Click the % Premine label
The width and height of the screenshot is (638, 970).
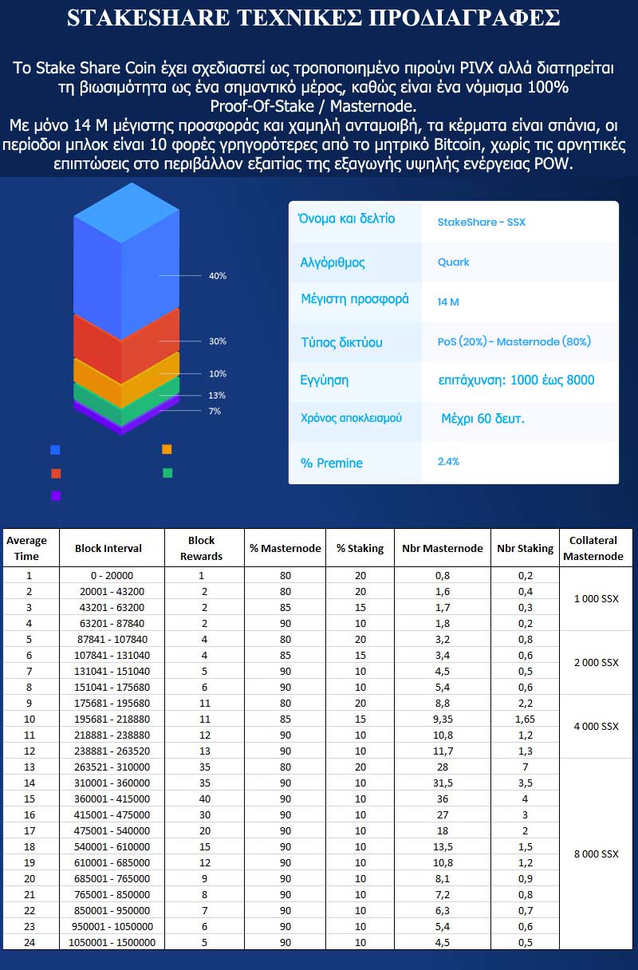[331, 463]
